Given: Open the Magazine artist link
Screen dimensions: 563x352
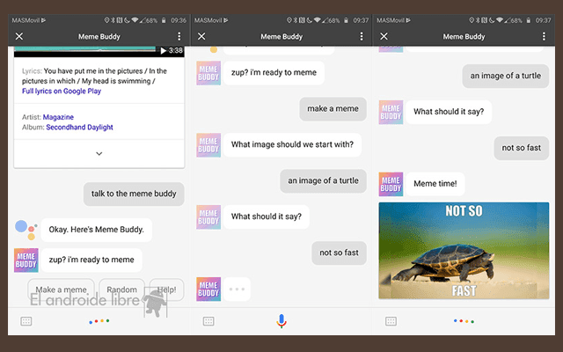Looking at the screenshot, I should [58, 116].
